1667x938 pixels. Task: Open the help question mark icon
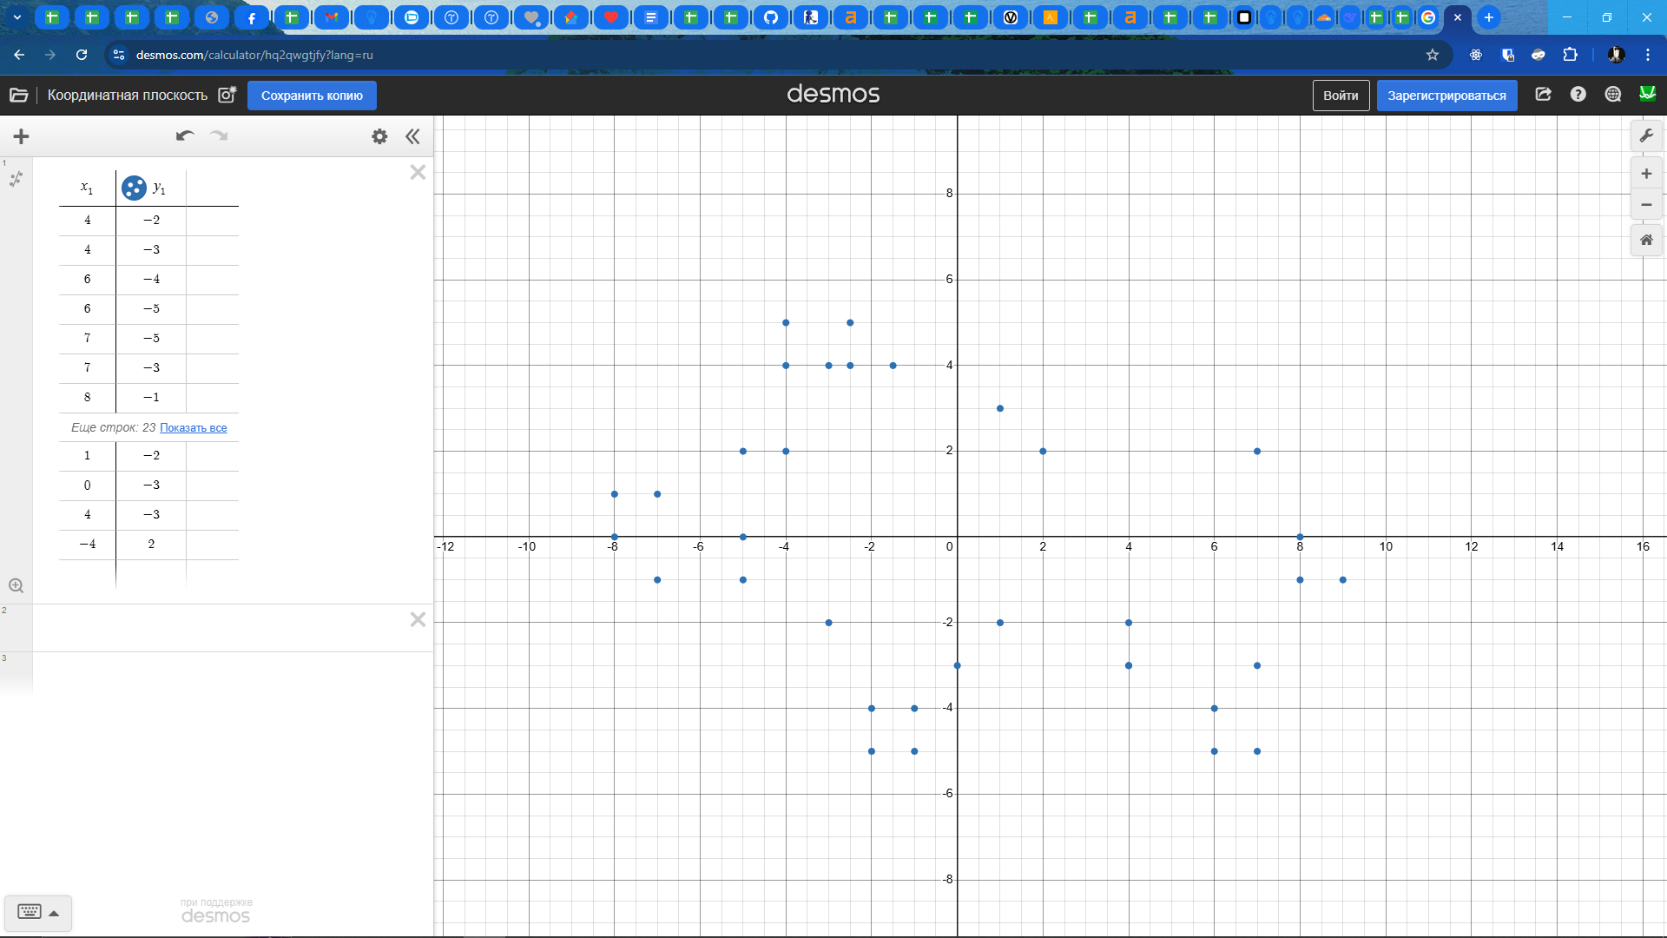pyautogui.click(x=1578, y=95)
